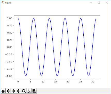Activate the Pan axes cross-arrows tool

[19, 91]
